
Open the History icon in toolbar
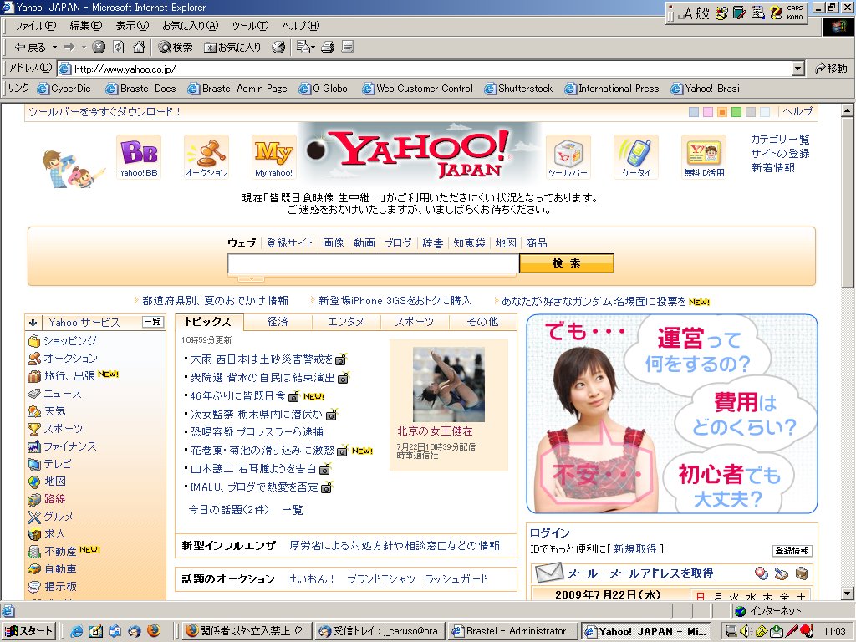click(278, 48)
